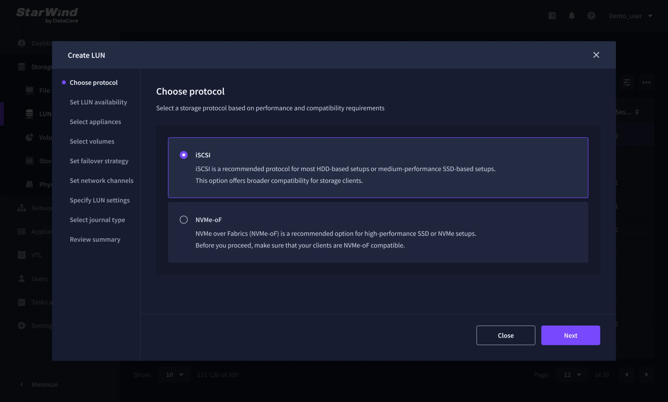Viewport: 668px width, 402px height.
Task: Open the task list icon in header
Action: 552,16
